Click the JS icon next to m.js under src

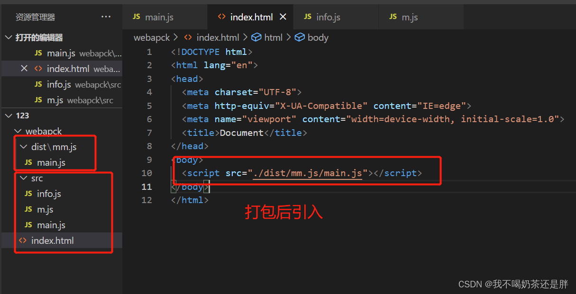tap(28, 209)
